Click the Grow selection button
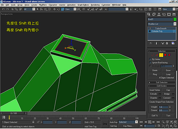The image size is (178, 129). tap(168, 70)
